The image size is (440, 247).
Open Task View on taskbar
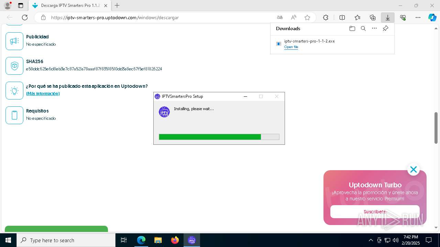coord(124,240)
